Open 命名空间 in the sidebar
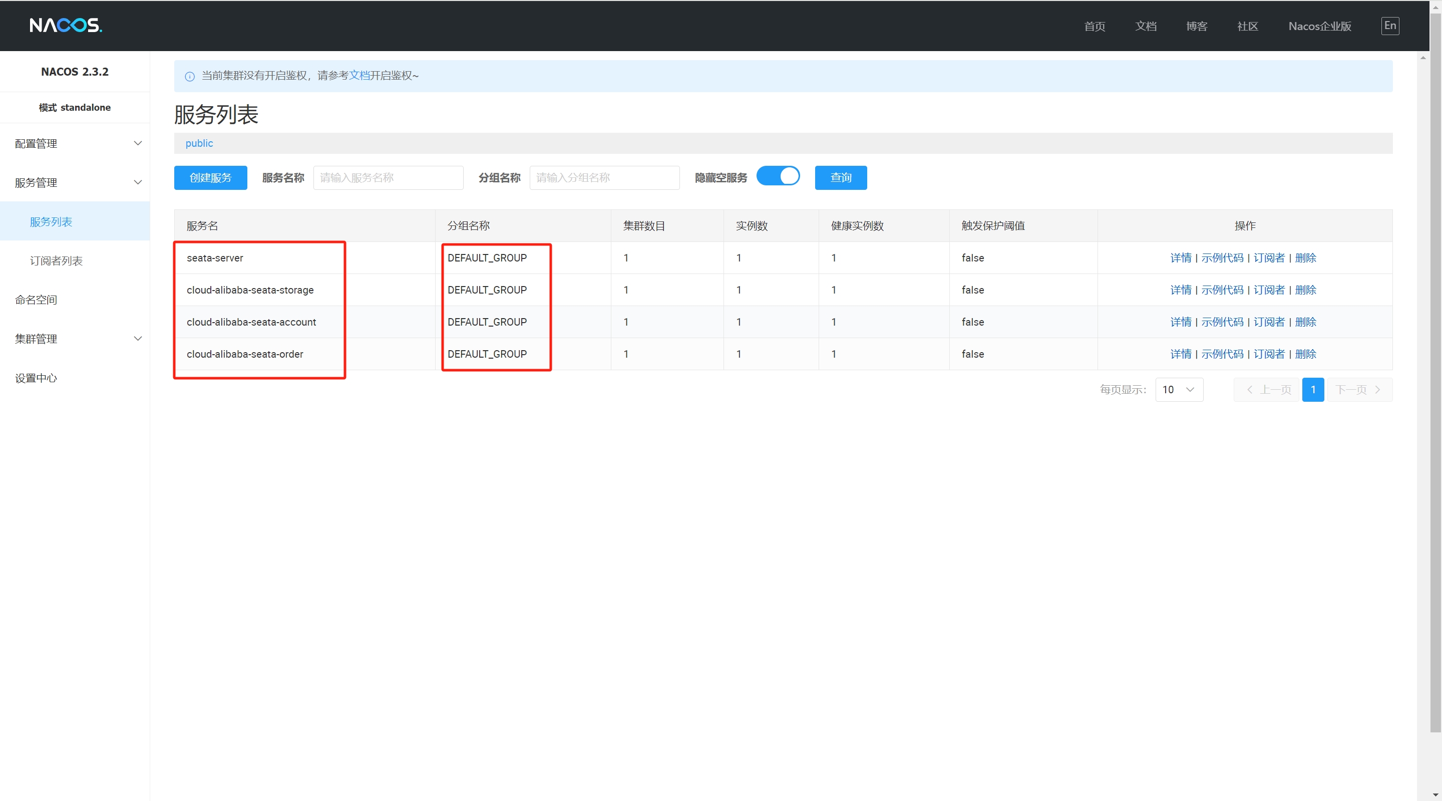 (x=36, y=300)
